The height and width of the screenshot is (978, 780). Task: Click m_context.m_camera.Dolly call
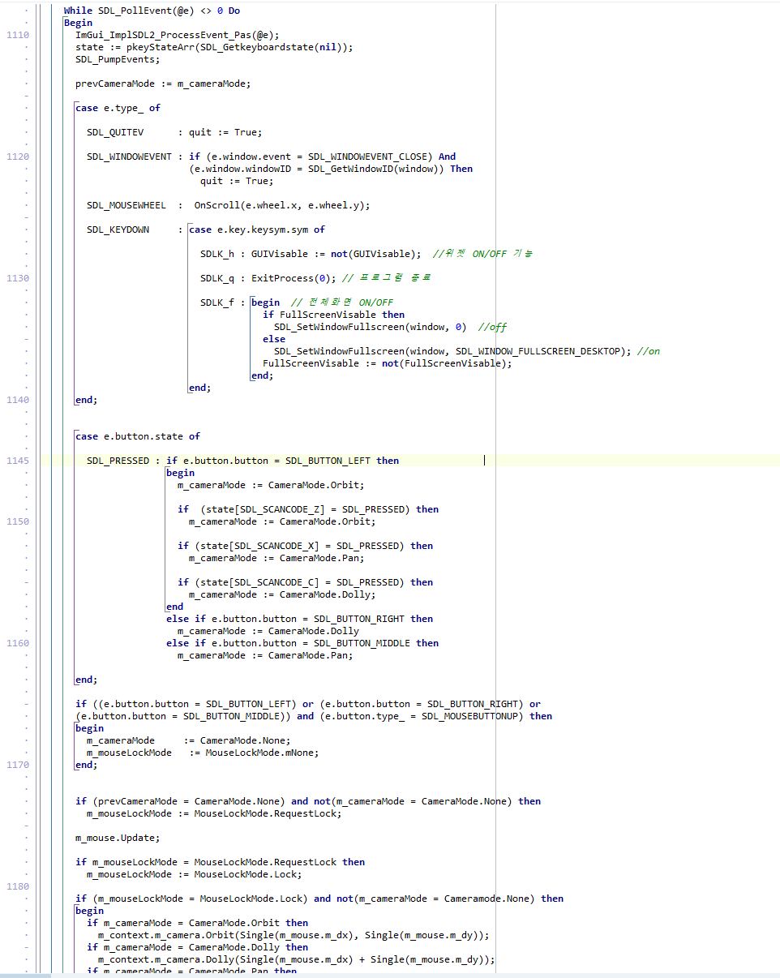pyautogui.click(x=297, y=959)
